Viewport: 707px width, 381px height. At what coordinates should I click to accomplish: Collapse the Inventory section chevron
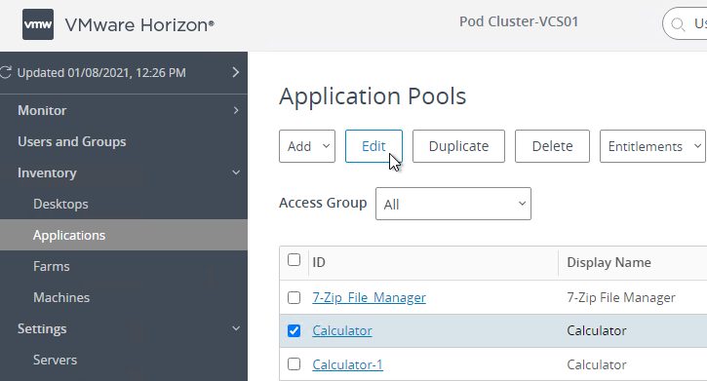236,172
